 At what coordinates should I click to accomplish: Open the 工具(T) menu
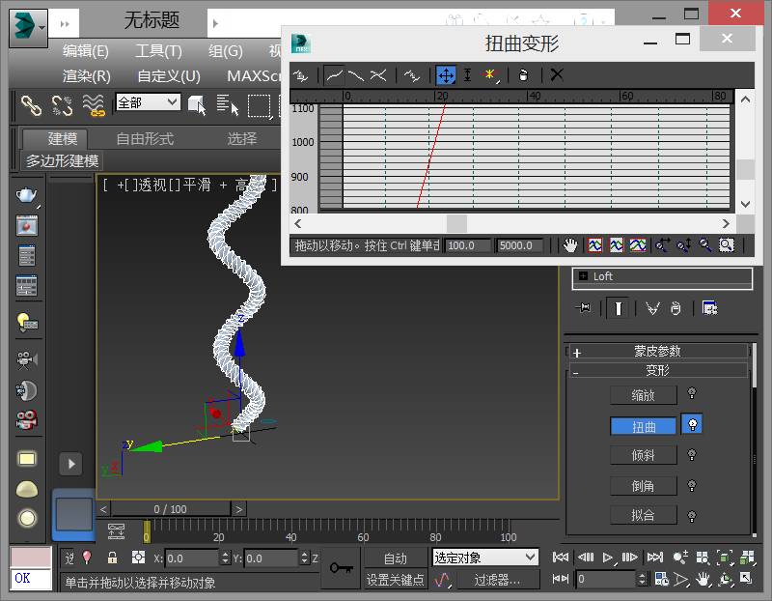click(158, 51)
